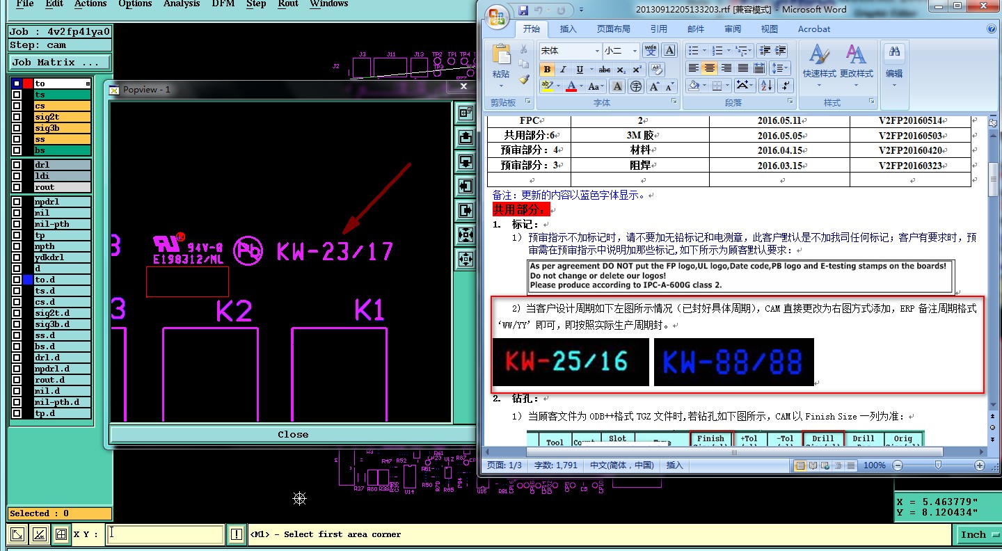Image resolution: width=1002 pixels, height=551 pixels.
Task: Toggle checkbox for layer mil-pth.d
Action: 17,402
